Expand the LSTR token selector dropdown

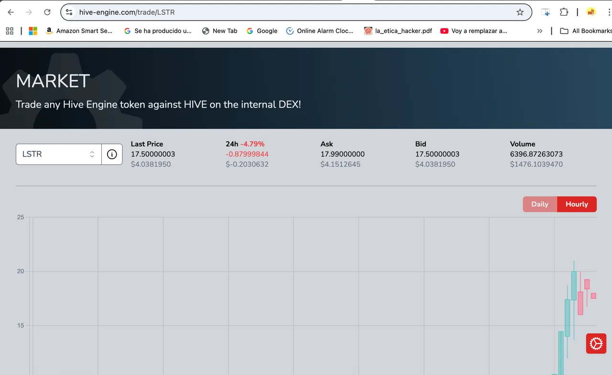click(59, 154)
